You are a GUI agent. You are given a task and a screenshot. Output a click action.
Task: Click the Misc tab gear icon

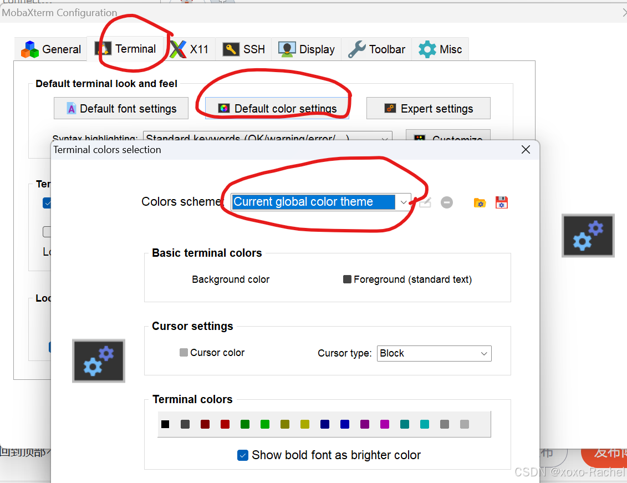427,49
